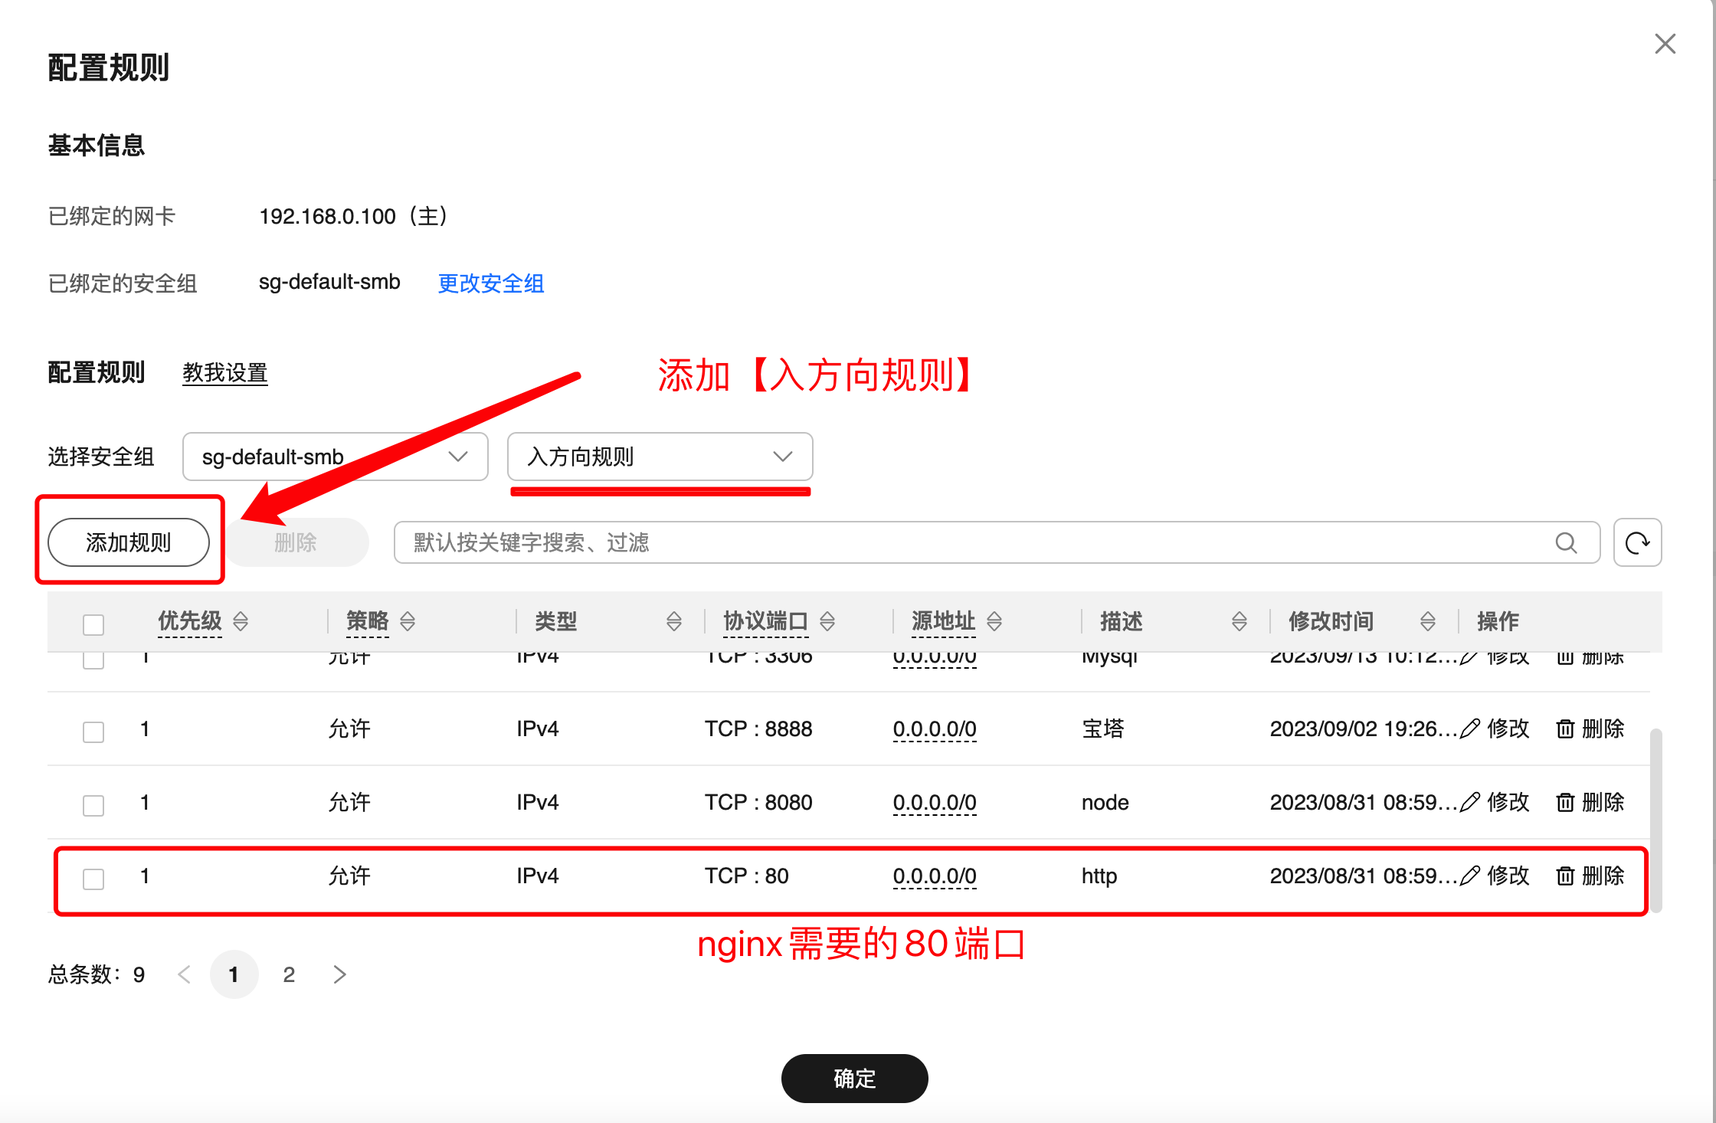Open the 更改安全组 link
Screen dimensions: 1716x1123
(x=490, y=283)
